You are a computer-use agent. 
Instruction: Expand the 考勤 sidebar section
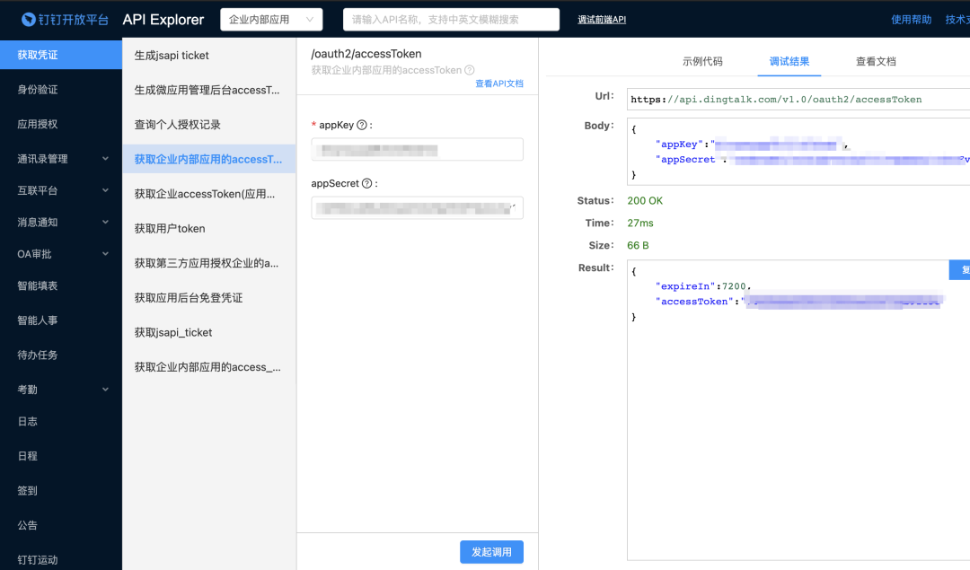[105, 390]
